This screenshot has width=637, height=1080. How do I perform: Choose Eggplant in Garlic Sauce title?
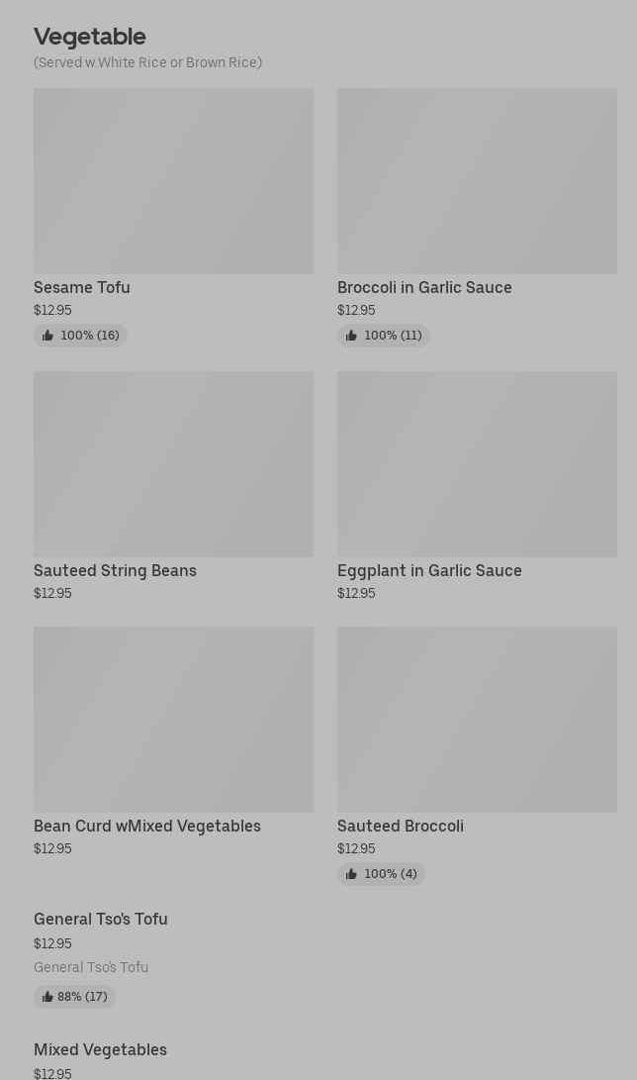tap(429, 571)
